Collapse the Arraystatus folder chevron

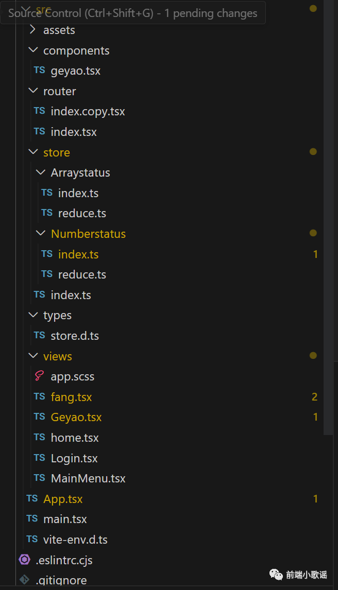tap(40, 172)
